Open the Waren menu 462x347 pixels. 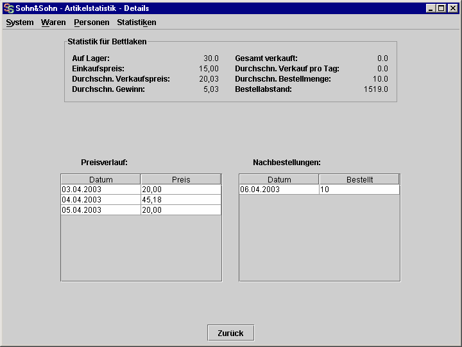coord(53,22)
